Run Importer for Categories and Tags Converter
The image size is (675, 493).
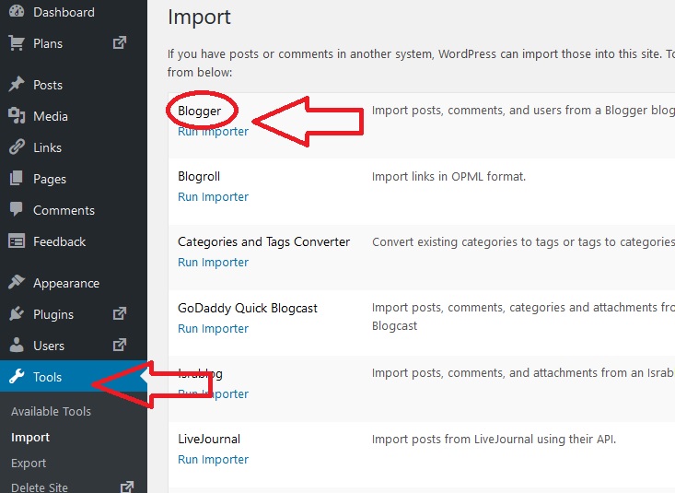tap(213, 262)
